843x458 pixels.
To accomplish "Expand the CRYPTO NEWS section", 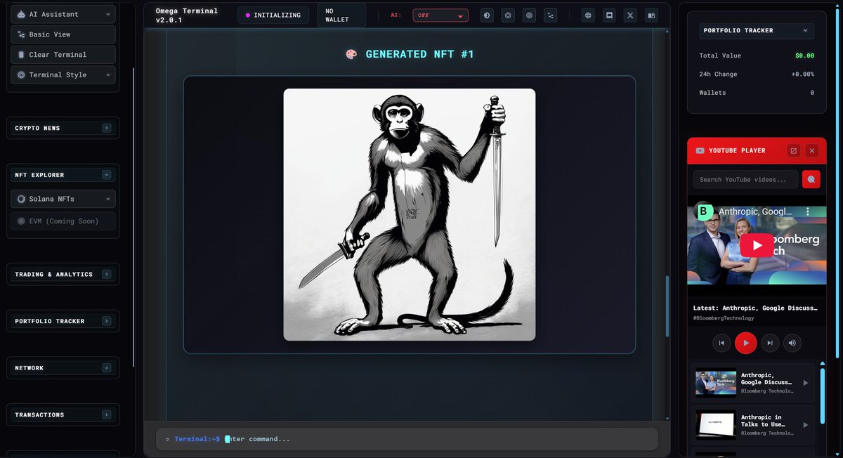I will (63, 128).
